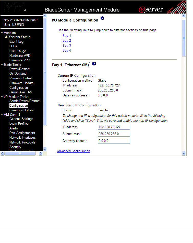This screenshot has width=193, height=243.
Task: Collapse the MM Control section
Action: (x=2, y=115)
